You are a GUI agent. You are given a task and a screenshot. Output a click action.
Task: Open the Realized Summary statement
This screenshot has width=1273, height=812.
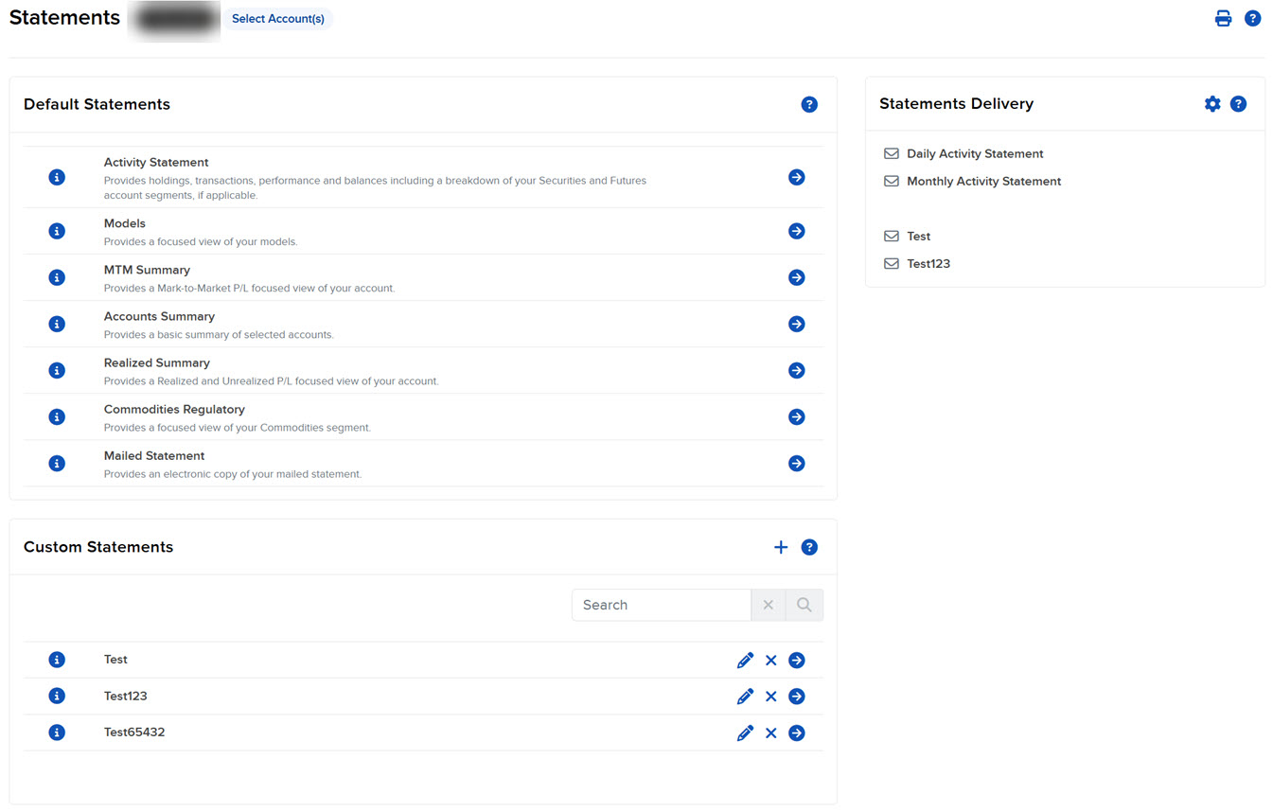coord(796,370)
